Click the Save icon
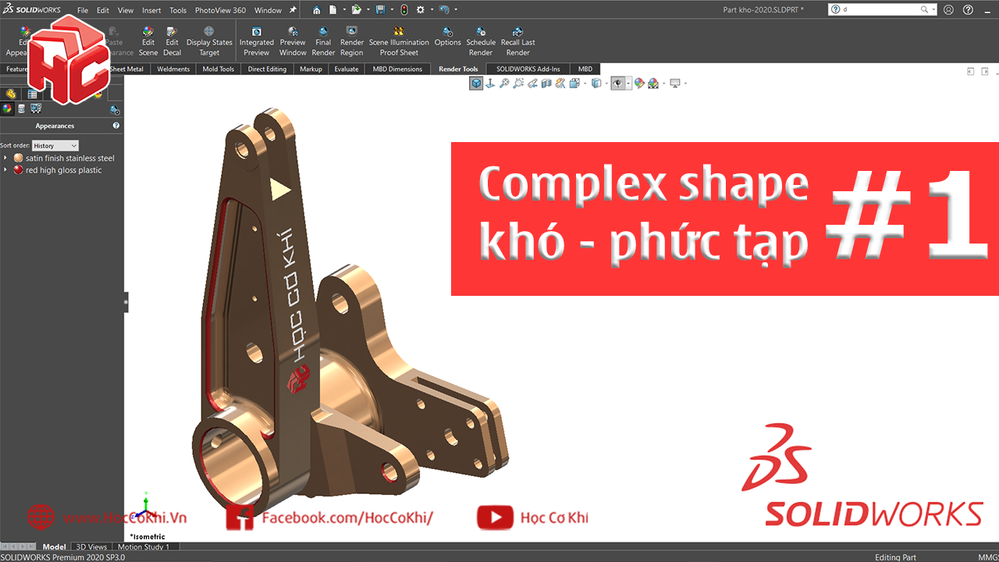This screenshot has height=562, width=999. (380, 10)
